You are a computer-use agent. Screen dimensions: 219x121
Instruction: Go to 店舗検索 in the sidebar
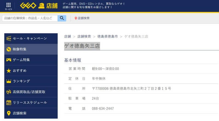tap(31, 113)
